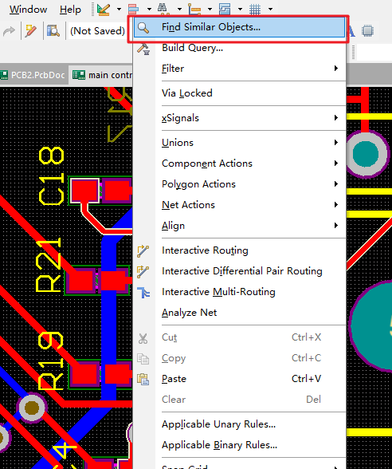Click Cut in the context menu

click(239, 337)
